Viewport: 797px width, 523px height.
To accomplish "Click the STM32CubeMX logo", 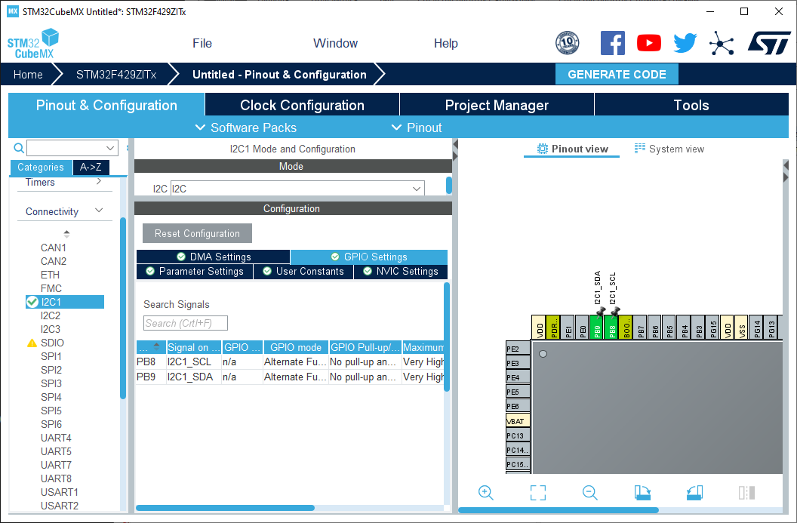I will pos(33,44).
